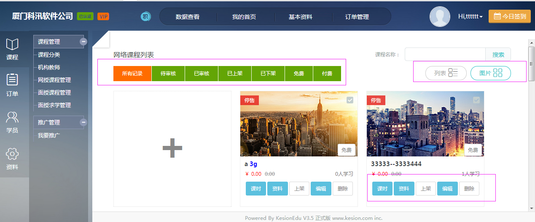
Task: Click the user avatar profile picture
Action: click(440, 17)
